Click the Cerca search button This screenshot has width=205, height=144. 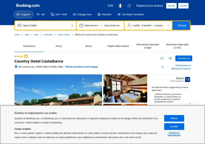point(181,25)
